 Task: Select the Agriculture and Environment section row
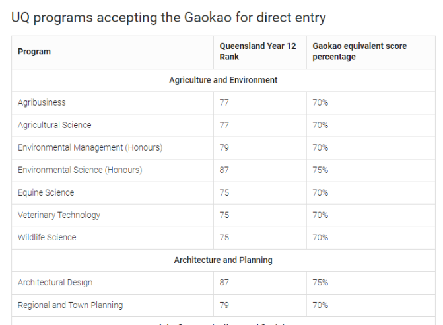tap(223, 80)
